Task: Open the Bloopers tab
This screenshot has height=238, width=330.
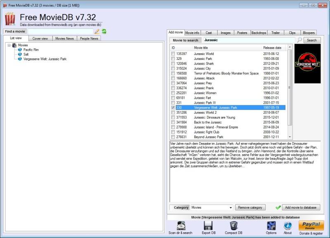Action: (309, 33)
